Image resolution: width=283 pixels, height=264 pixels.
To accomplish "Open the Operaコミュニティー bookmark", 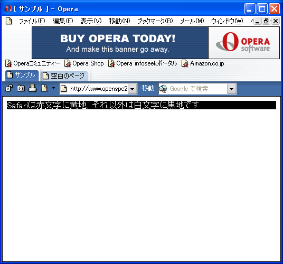I will pos(33,63).
